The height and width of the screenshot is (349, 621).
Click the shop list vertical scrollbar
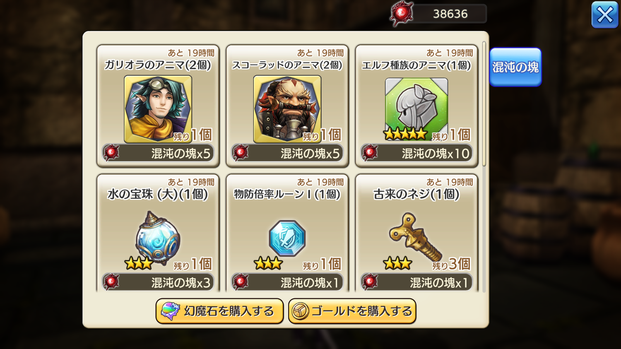484,103
